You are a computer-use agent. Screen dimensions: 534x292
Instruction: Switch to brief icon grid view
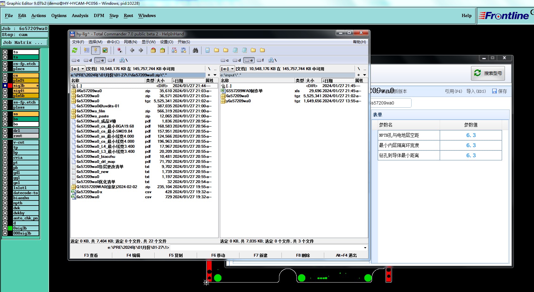point(87,50)
